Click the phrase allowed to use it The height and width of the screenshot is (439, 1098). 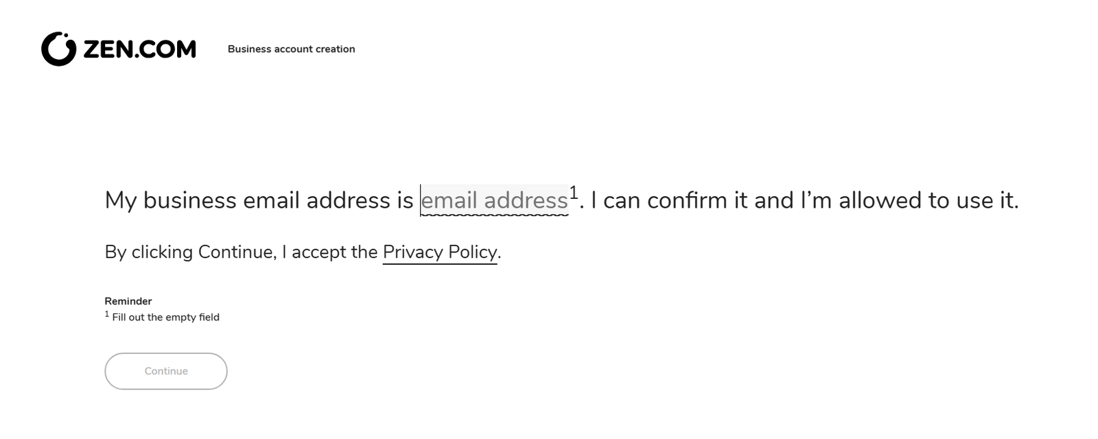click(x=928, y=200)
